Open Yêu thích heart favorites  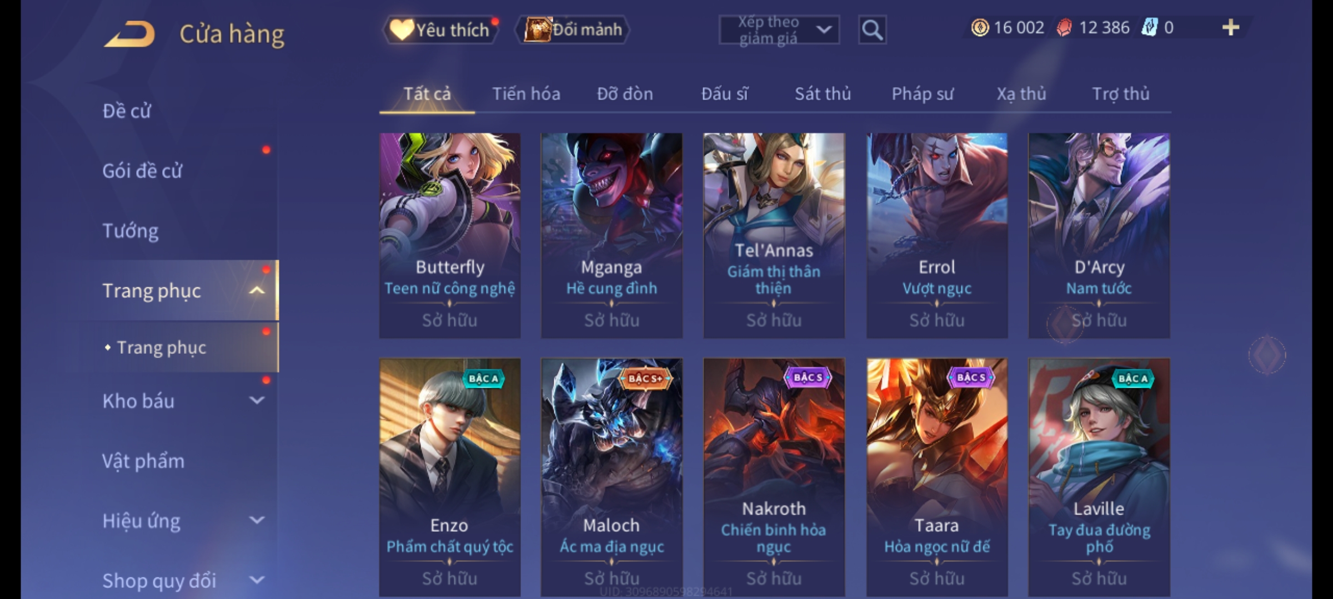pos(440,30)
